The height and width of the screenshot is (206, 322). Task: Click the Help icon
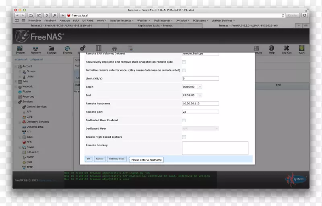[272, 49]
